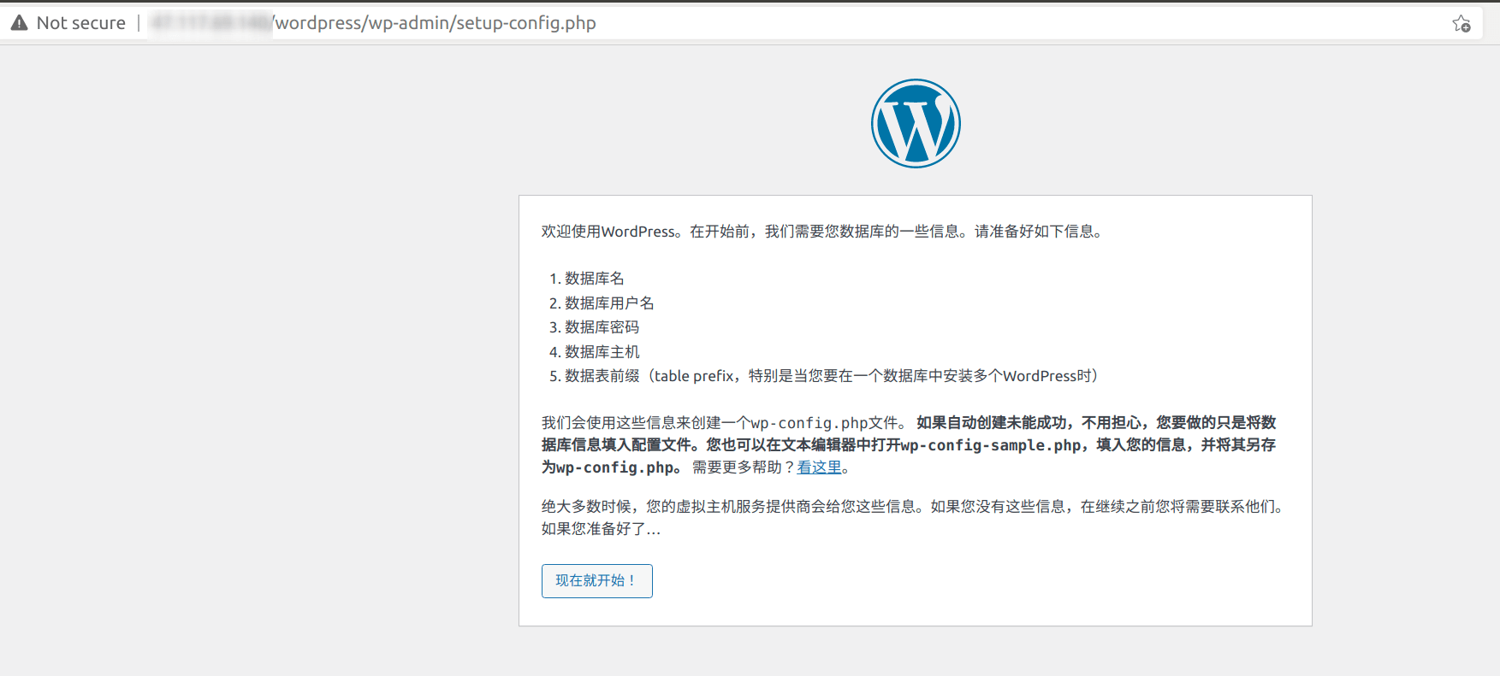Click the WordPress logo
1500x676 pixels.
click(916, 124)
